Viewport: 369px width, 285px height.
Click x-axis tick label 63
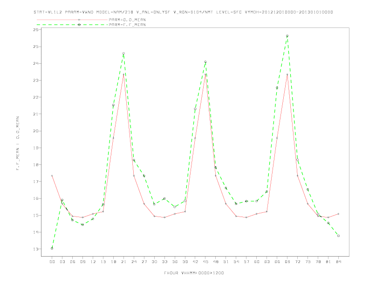267,262
